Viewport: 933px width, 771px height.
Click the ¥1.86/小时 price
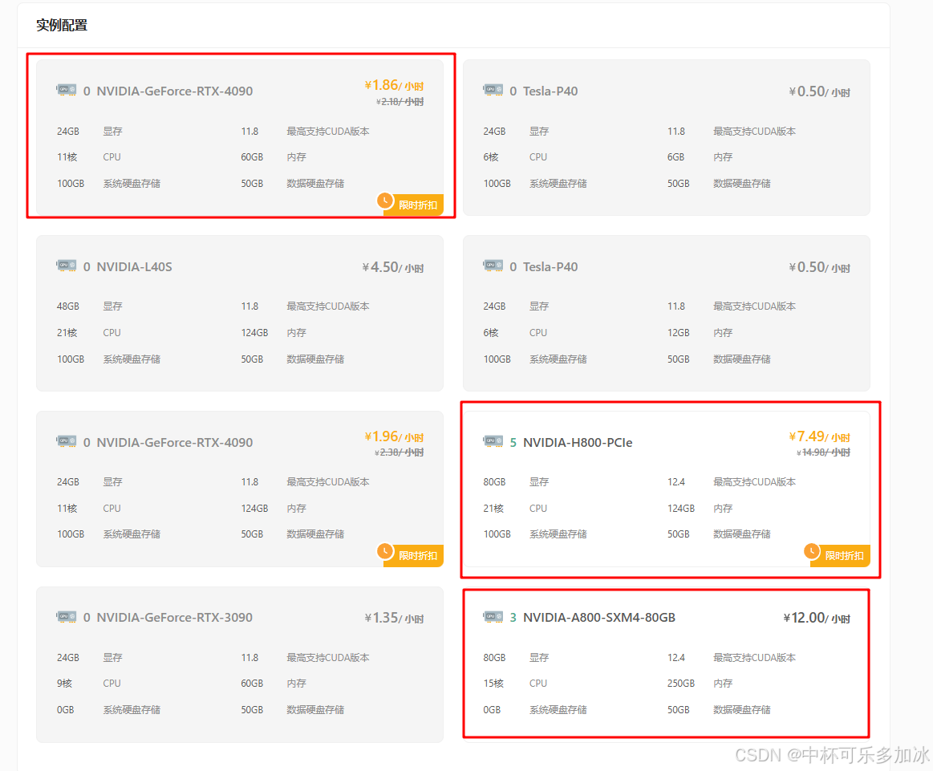tap(394, 85)
